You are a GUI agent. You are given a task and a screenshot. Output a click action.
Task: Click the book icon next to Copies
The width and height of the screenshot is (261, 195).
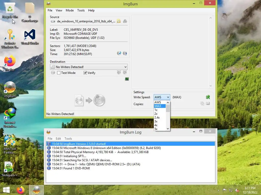point(208,104)
